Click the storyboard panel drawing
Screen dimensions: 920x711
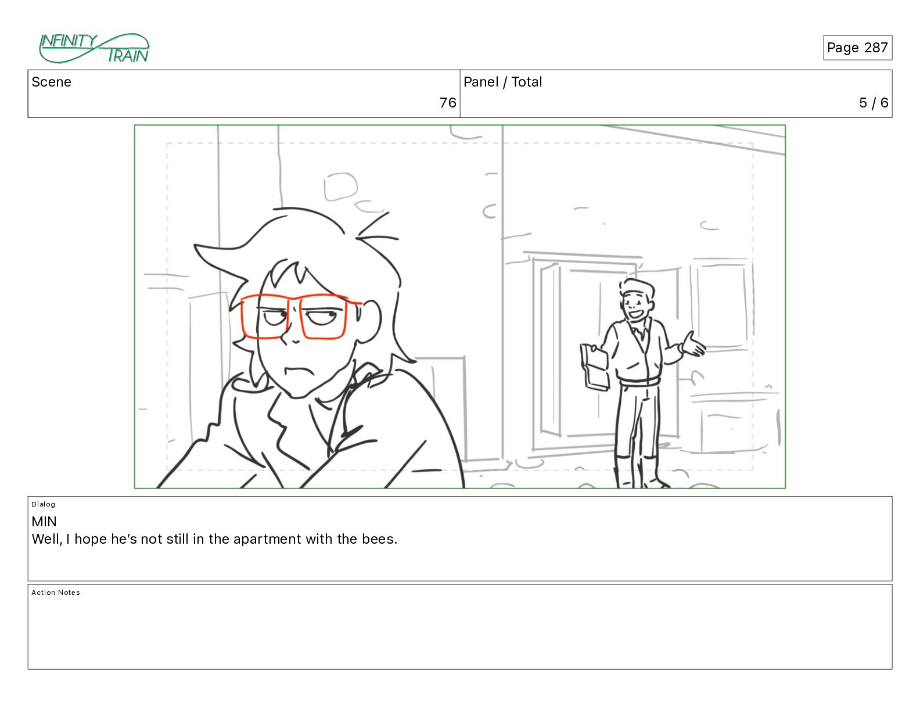click(x=460, y=307)
